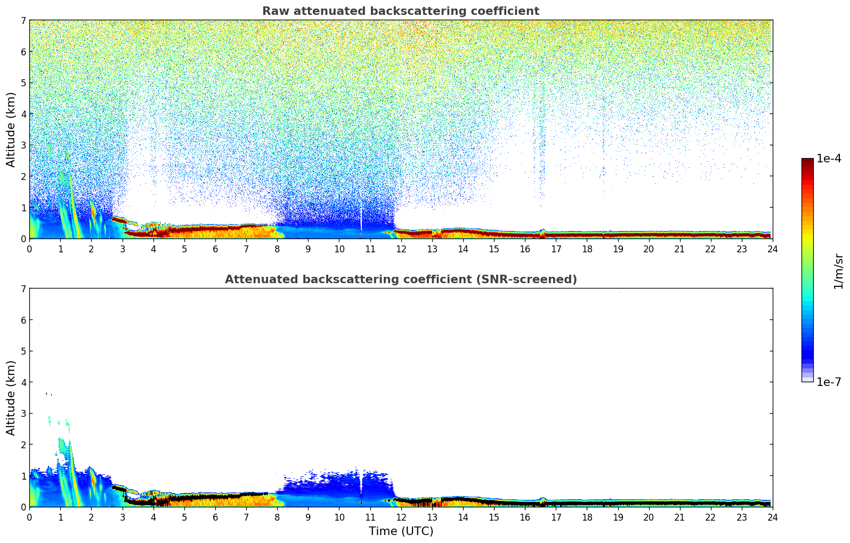The image size is (850, 543).
Task: Click time tick '21' under the top plot
Action: click(679, 249)
